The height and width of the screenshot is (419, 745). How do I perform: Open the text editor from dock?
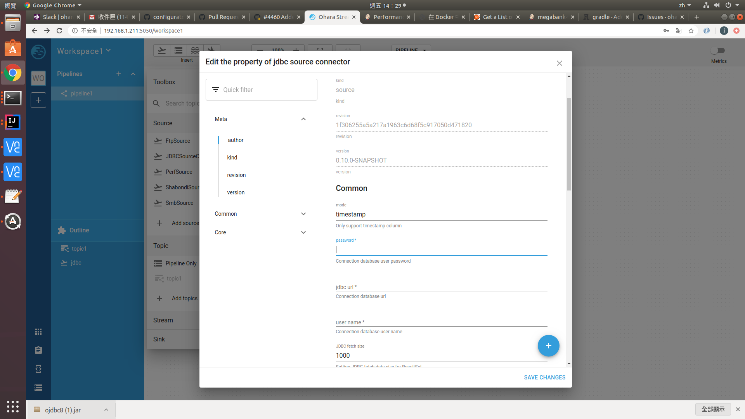point(13,196)
